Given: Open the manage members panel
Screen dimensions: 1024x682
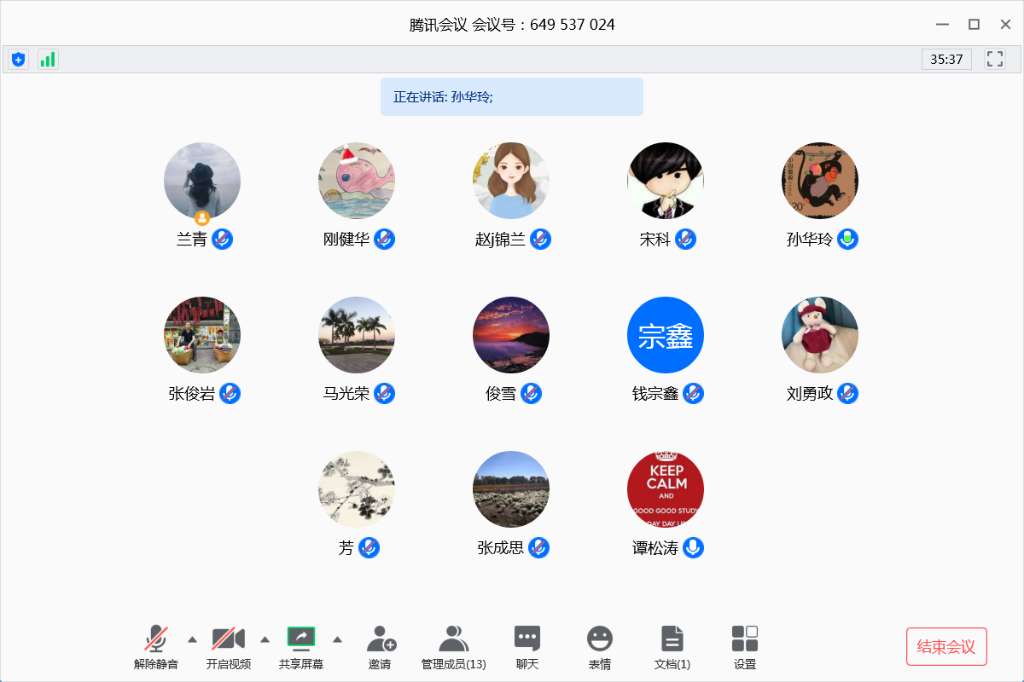Looking at the screenshot, I should tap(453, 639).
